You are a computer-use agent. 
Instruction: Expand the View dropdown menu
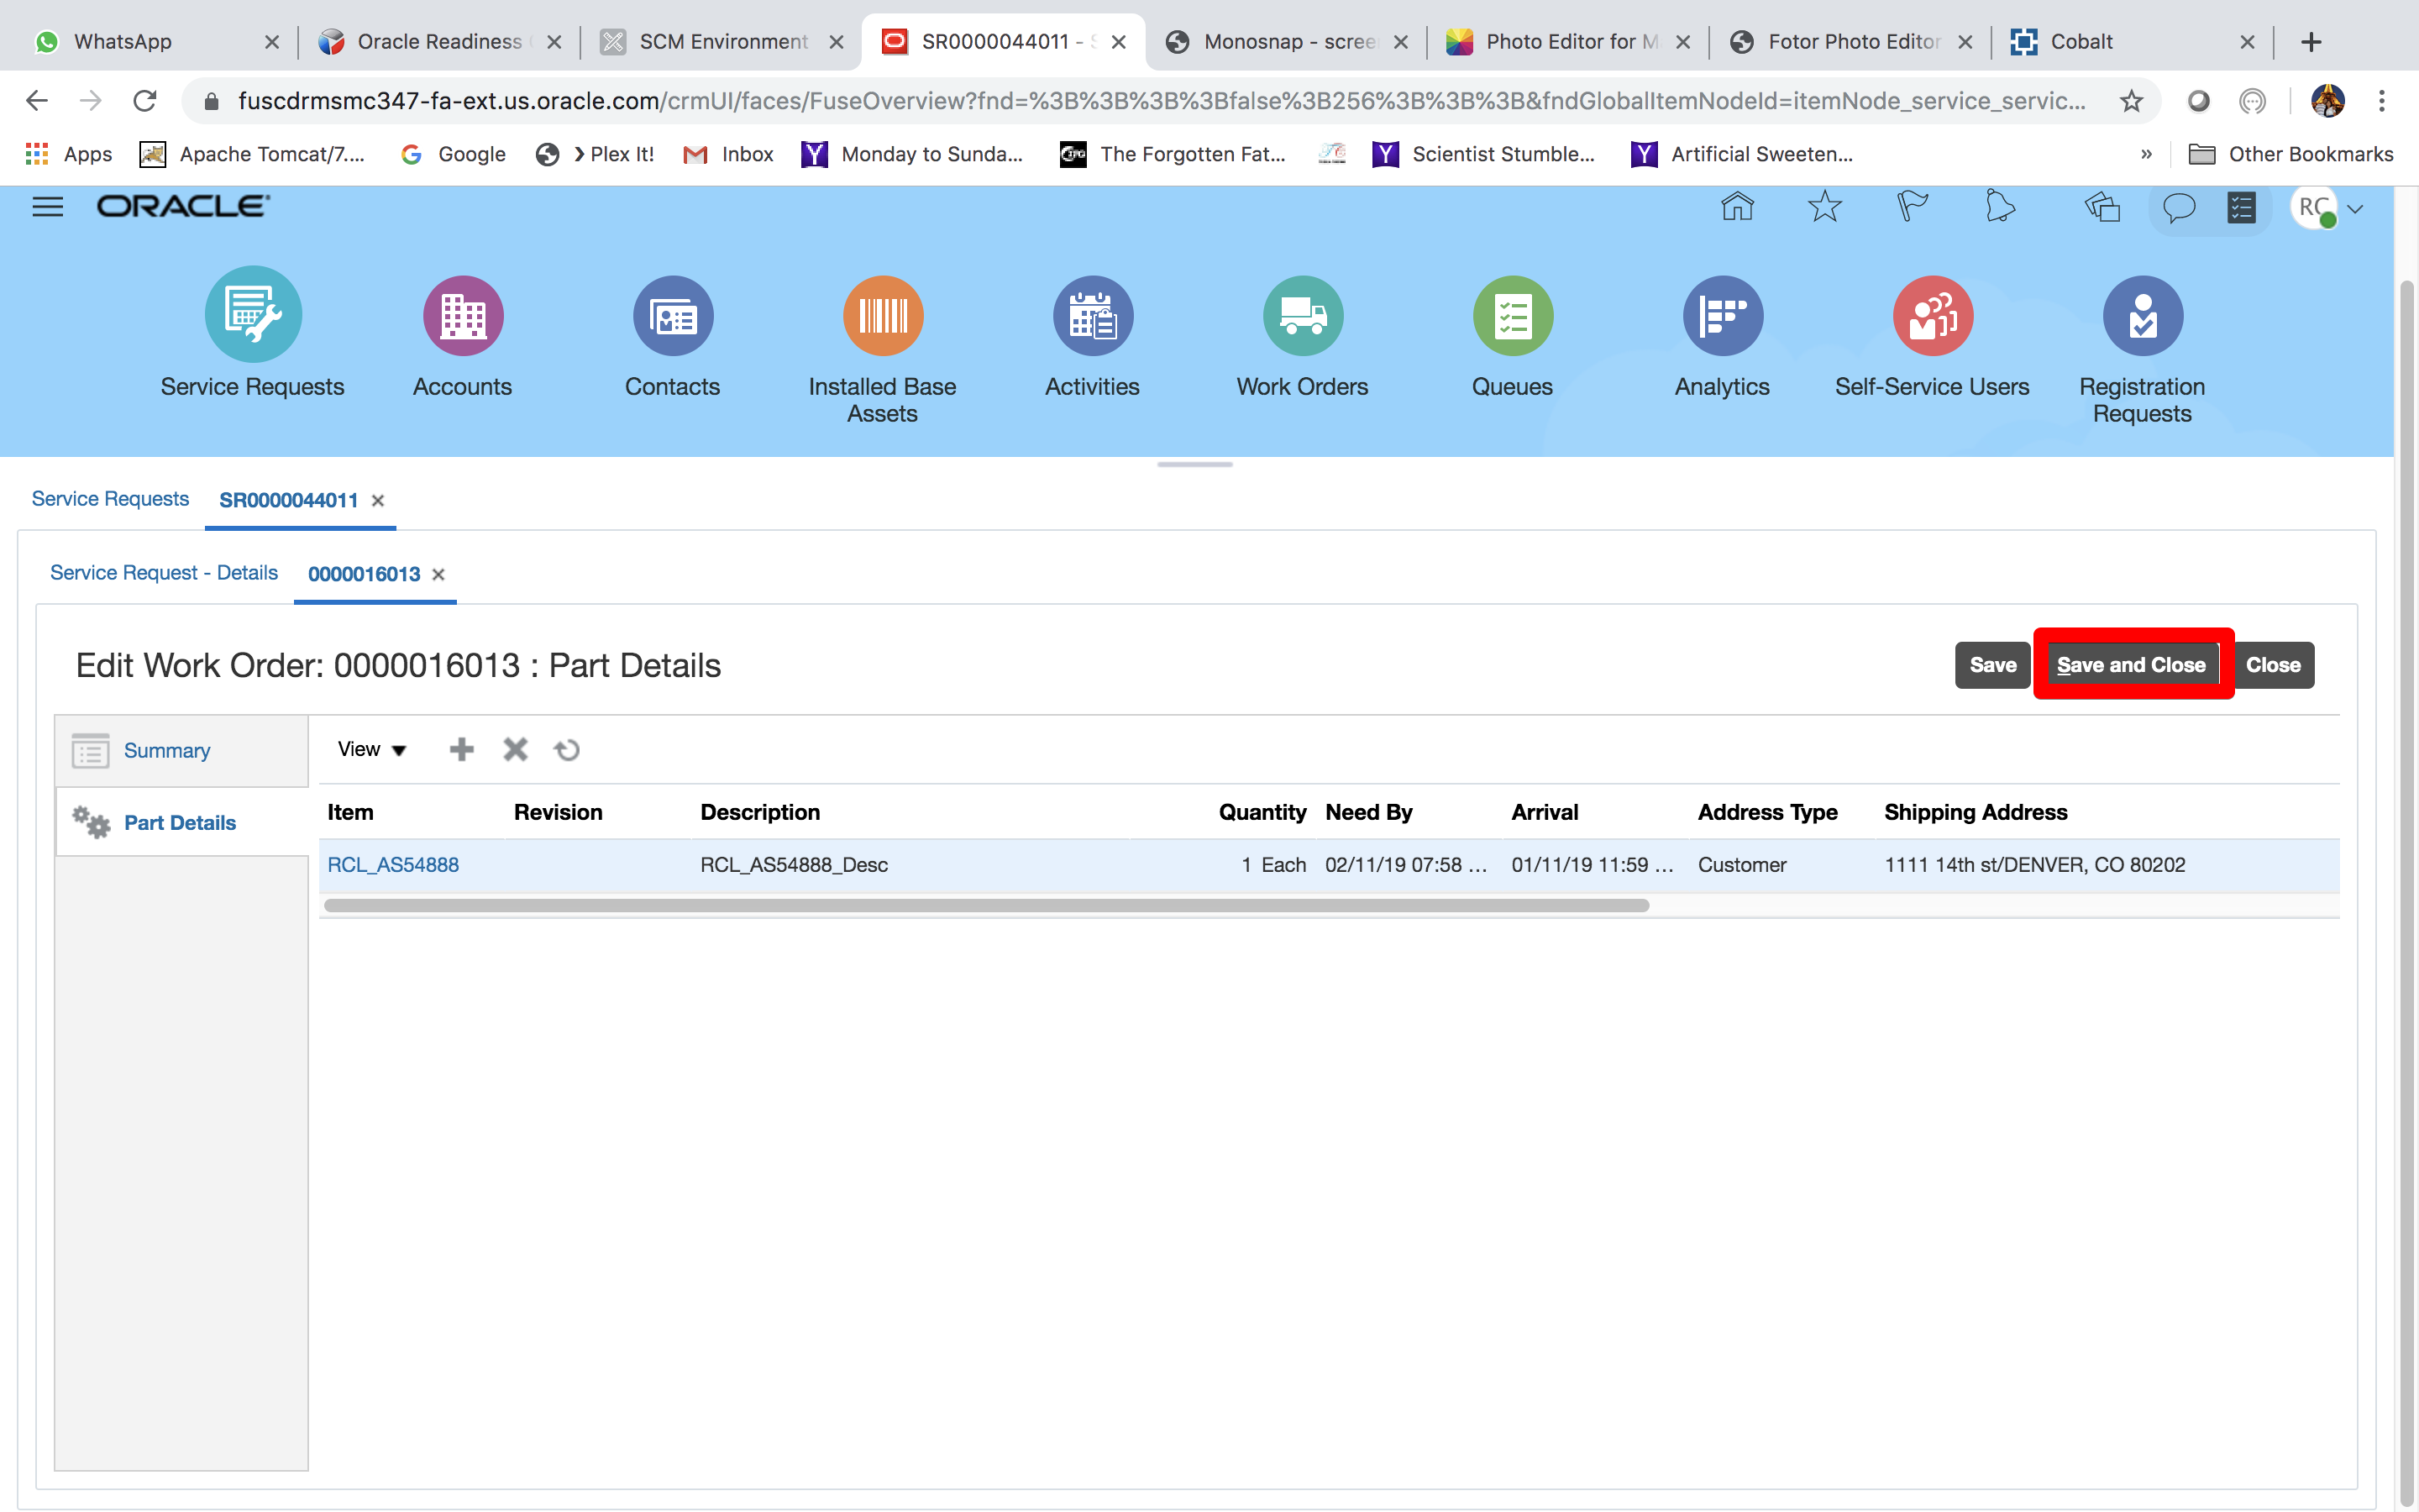point(371,749)
